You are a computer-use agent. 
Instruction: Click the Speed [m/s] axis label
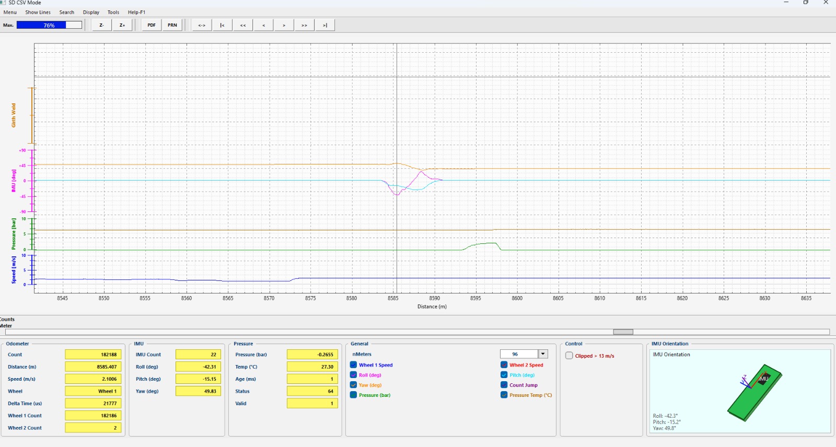14,270
